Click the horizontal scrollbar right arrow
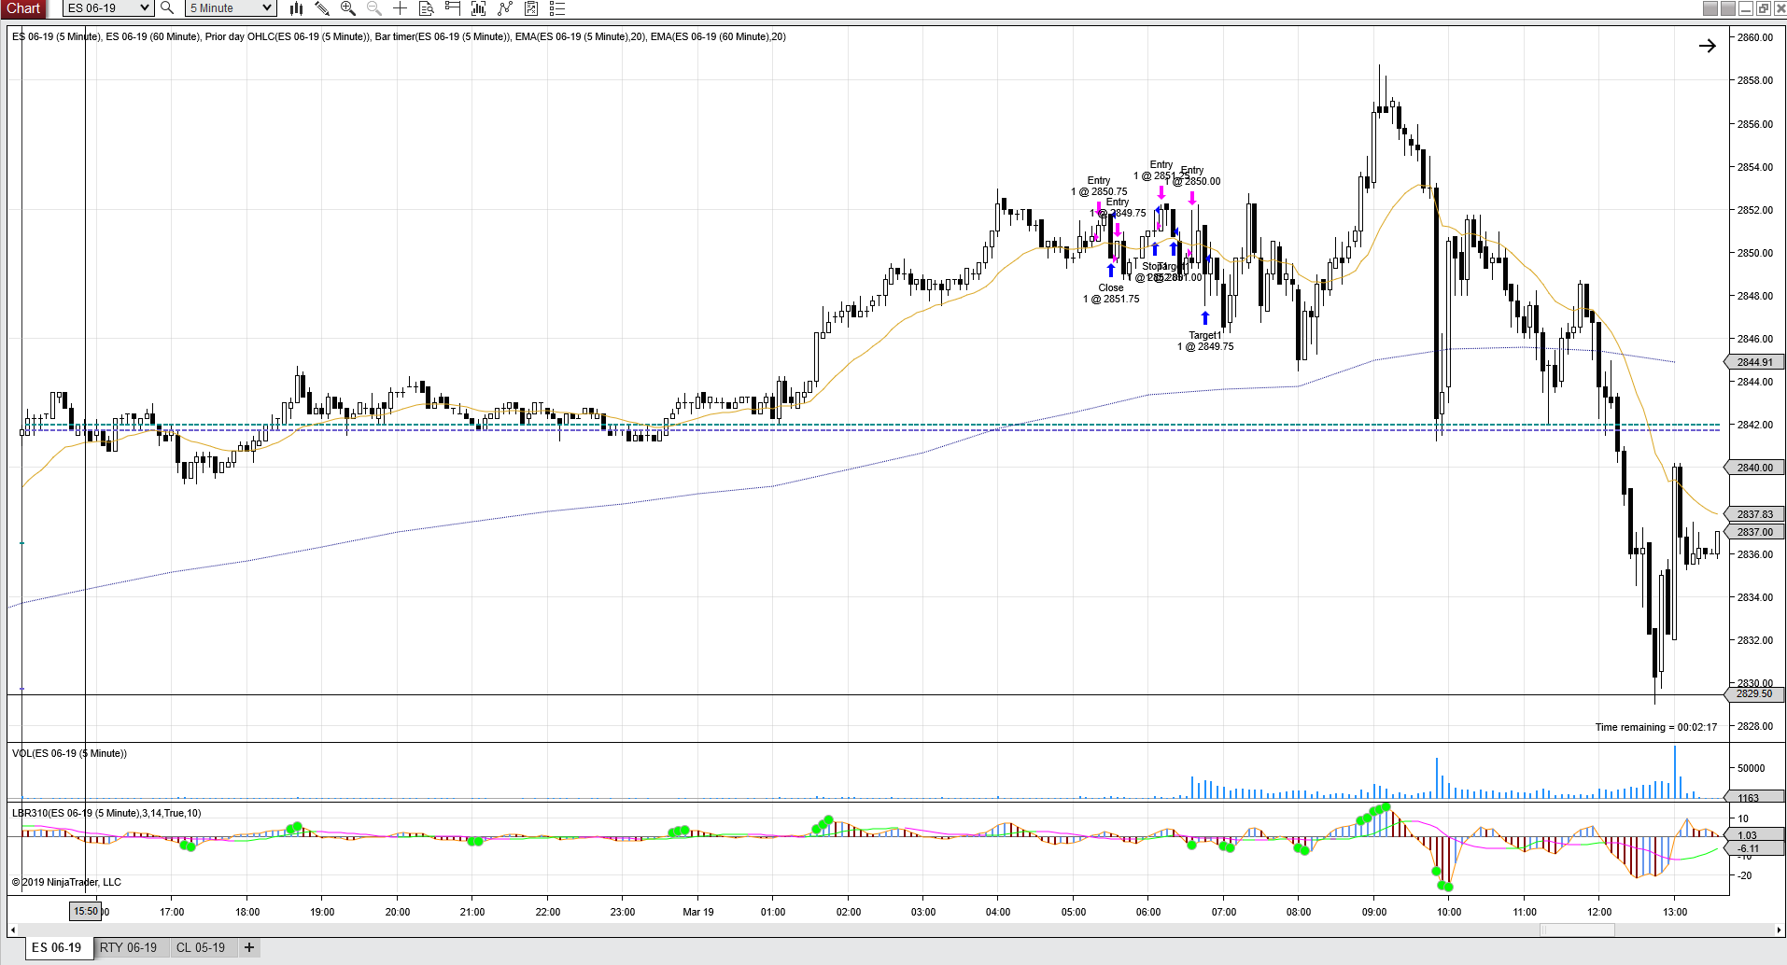 (1778, 930)
